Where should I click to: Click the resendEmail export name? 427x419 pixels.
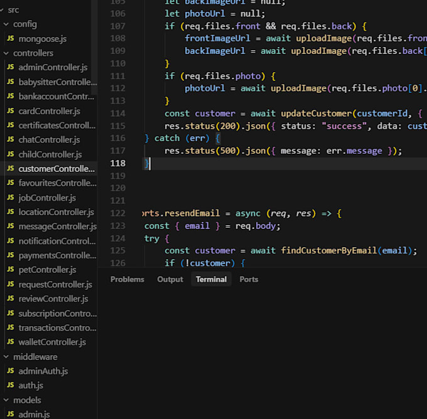(192, 213)
